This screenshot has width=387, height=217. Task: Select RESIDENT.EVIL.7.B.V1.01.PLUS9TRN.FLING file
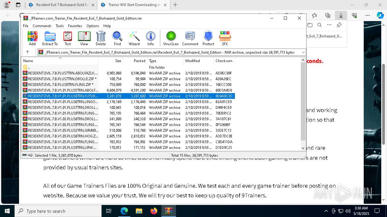coord(128,113)
